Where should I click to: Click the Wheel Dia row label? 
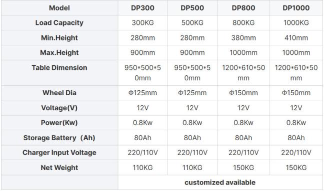click(59, 93)
